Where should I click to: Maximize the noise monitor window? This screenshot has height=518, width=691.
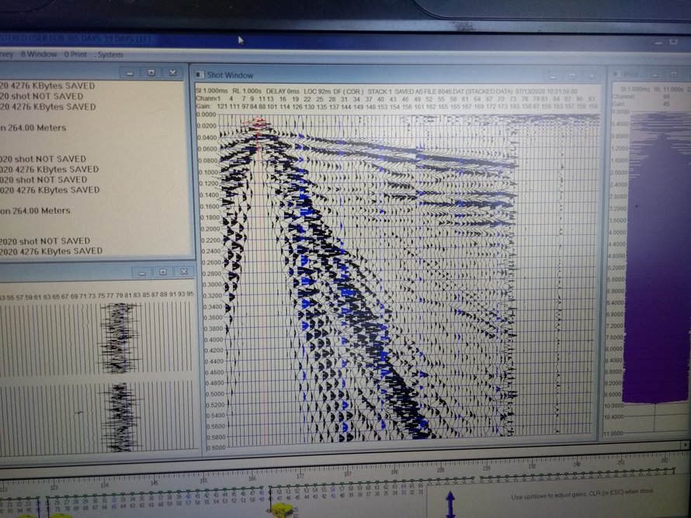coord(162,272)
